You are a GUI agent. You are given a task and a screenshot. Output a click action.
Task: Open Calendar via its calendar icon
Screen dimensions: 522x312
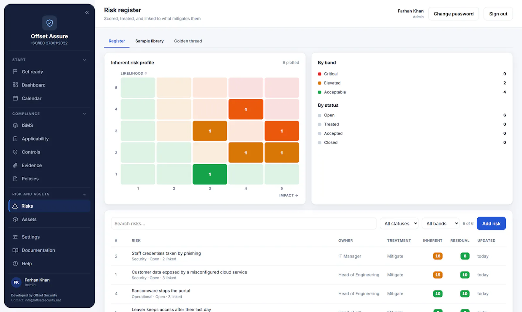pos(15,98)
